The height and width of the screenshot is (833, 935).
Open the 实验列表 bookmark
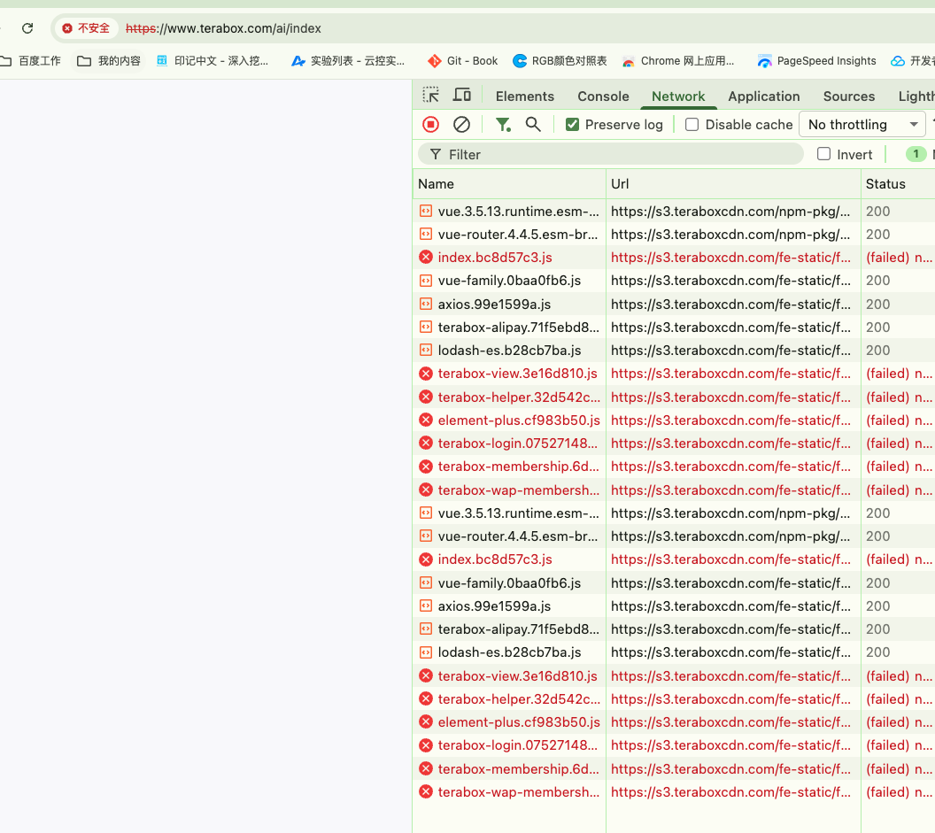(348, 61)
